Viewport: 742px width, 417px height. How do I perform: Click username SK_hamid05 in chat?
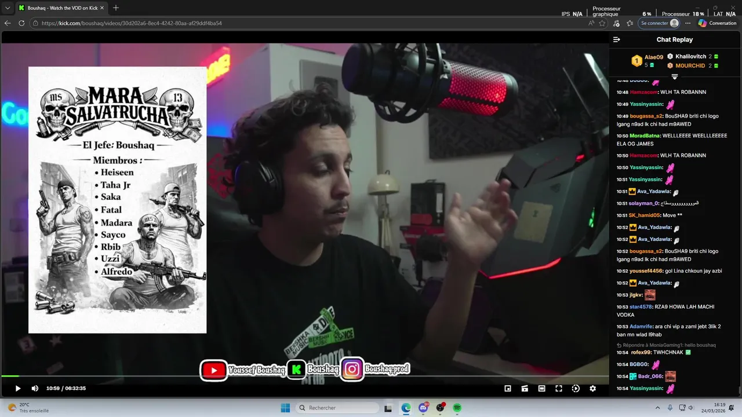click(644, 215)
